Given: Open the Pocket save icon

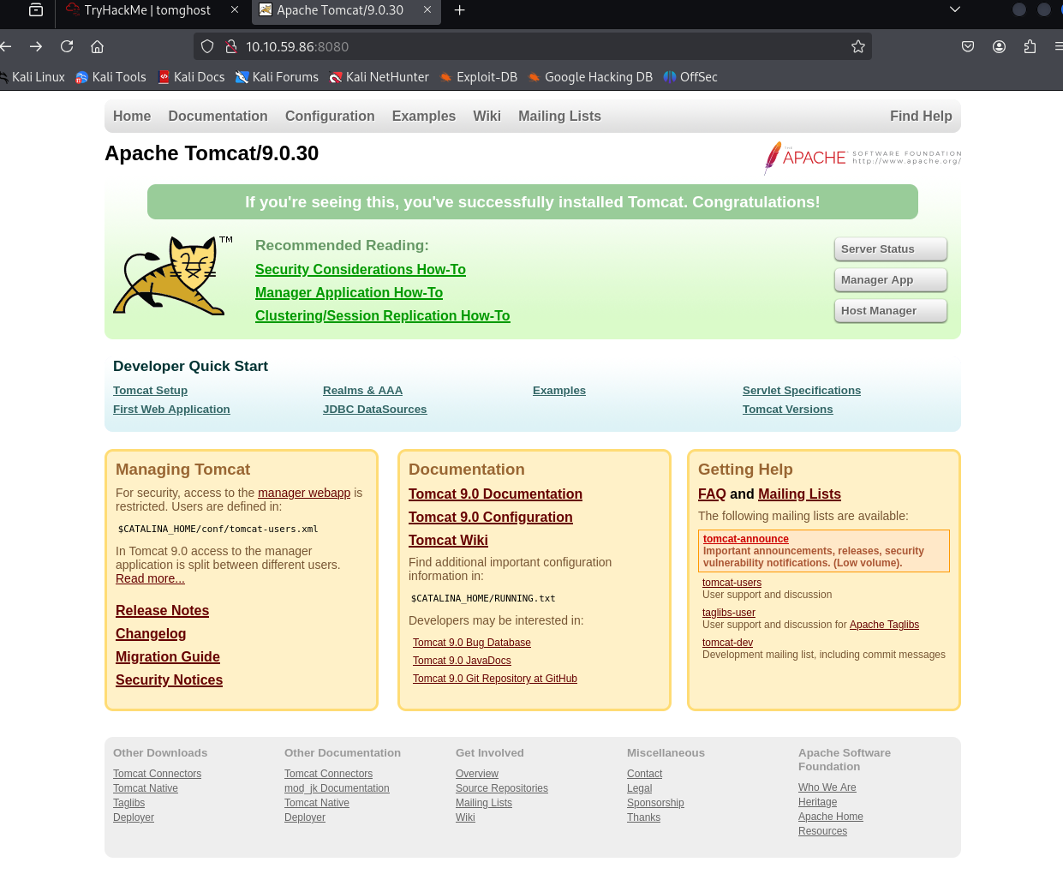Looking at the screenshot, I should [x=968, y=46].
